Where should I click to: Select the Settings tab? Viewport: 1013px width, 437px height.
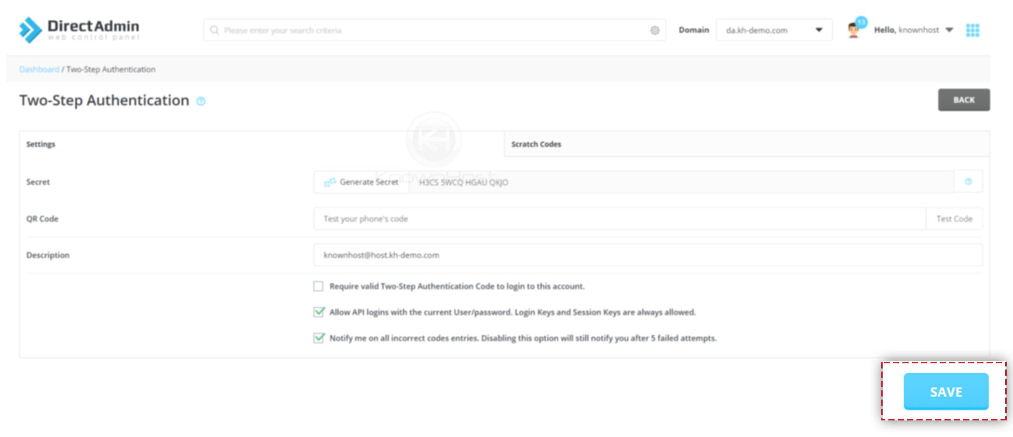pos(40,144)
